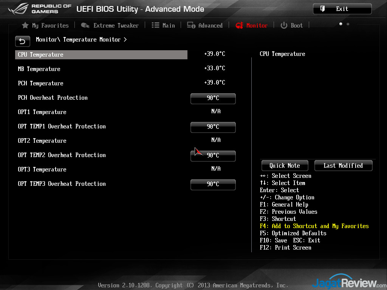Click the Boot power icon
Screen dimensions: 387x290
coord(284,25)
